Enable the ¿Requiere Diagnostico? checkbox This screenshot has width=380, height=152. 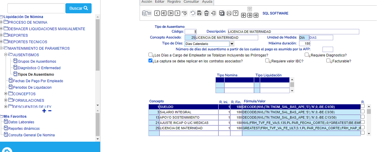(307, 55)
